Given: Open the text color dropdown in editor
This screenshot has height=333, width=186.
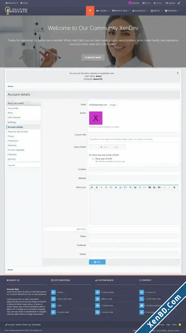Looking at the screenshot, I should click(116, 187).
